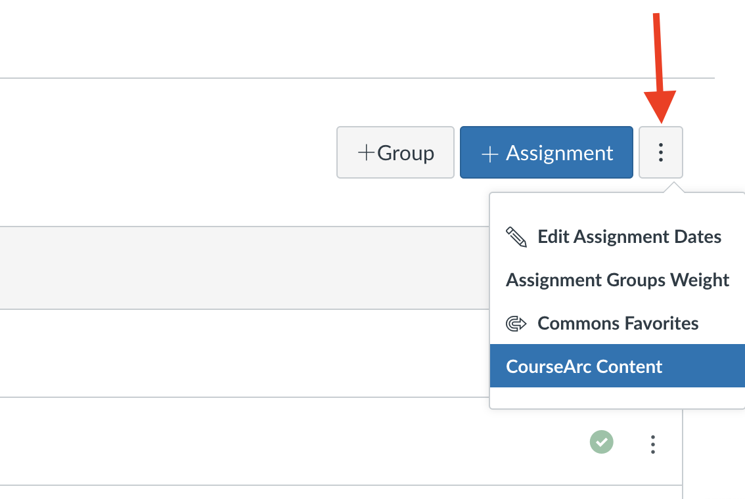Select Edit Assignment Dates from menu
This screenshot has height=499, width=745.
629,237
